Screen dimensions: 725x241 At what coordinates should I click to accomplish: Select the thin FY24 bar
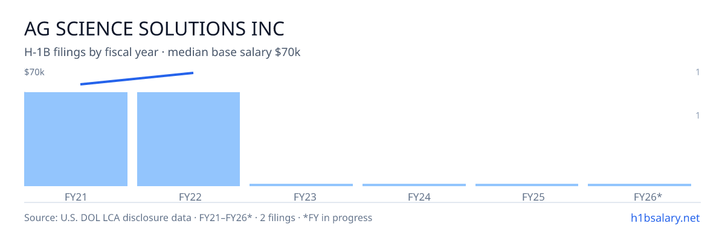(414, 185)
